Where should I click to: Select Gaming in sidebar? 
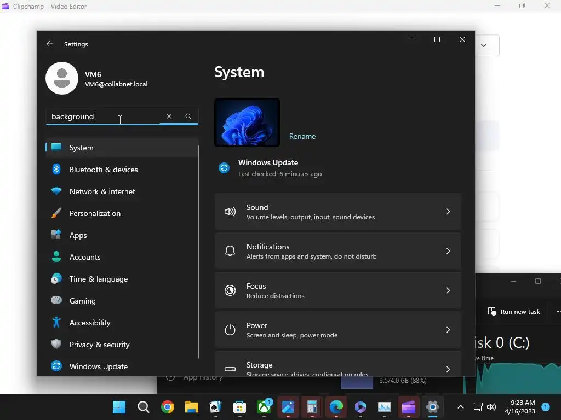122,301
